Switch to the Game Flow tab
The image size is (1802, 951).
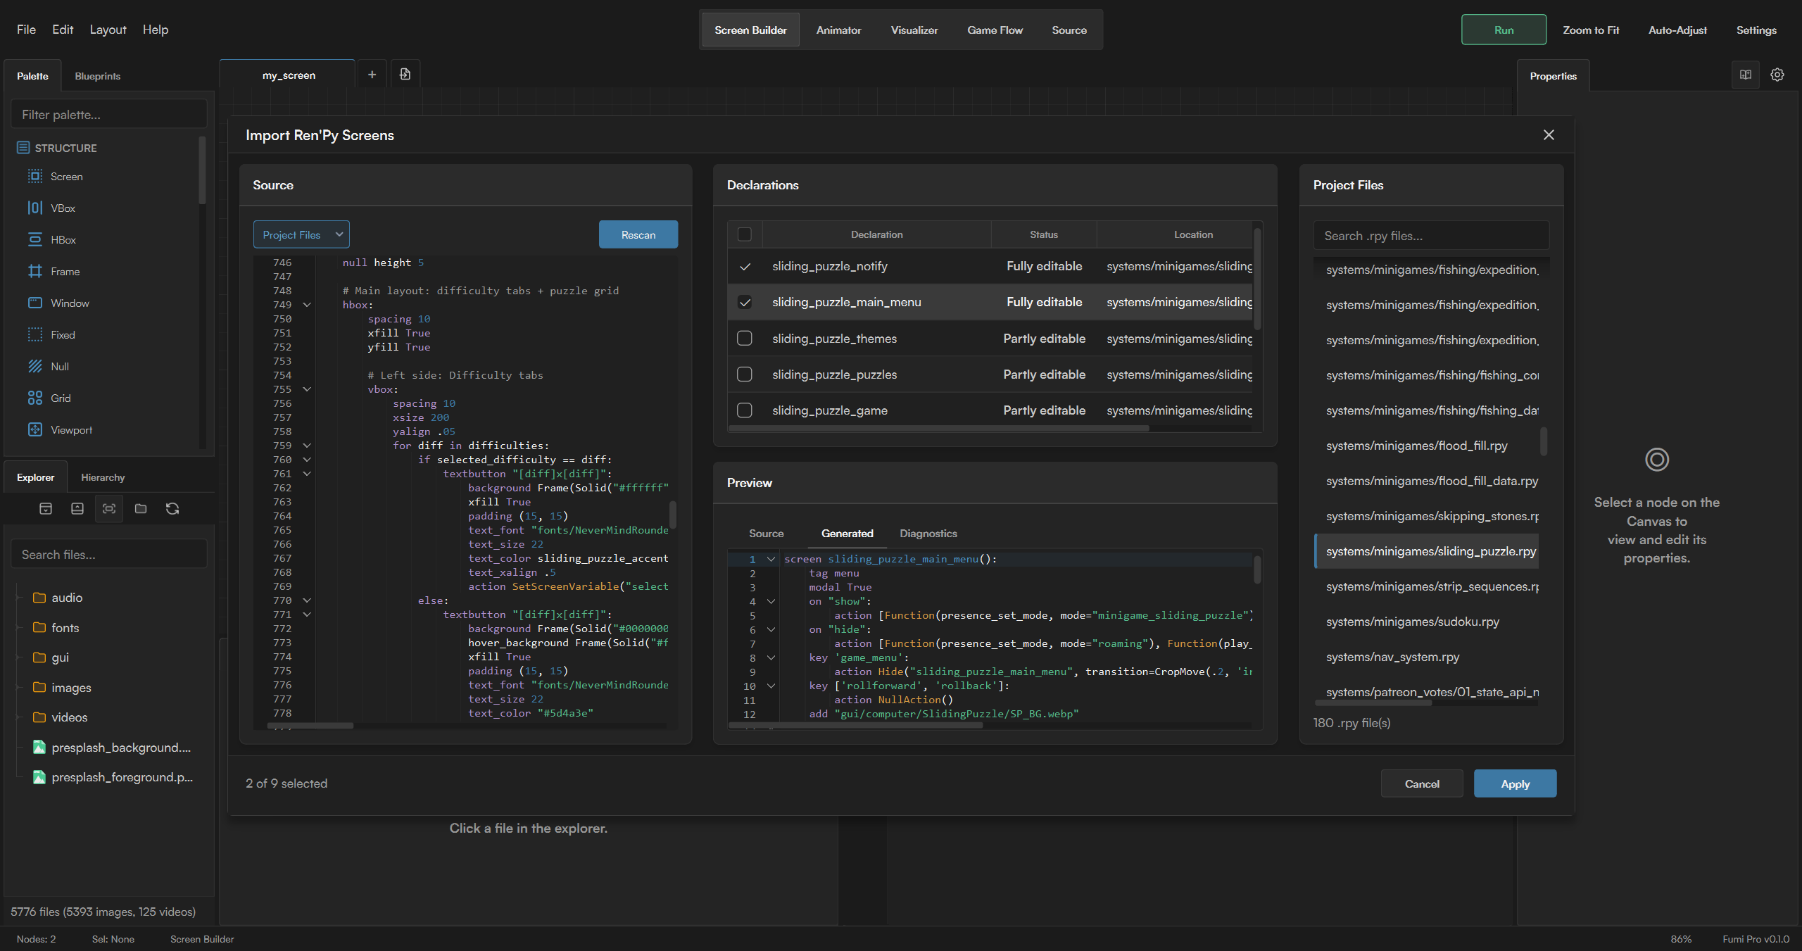995,30
